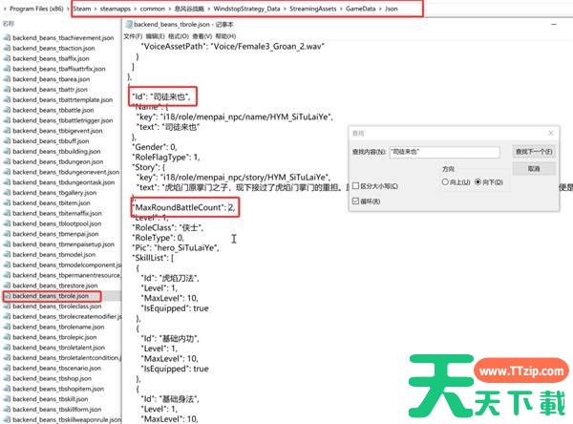The width and height of the screenshot is (573, 424).
Task: Open the Notepad 文件(F) menu
Action: point(134,34)
